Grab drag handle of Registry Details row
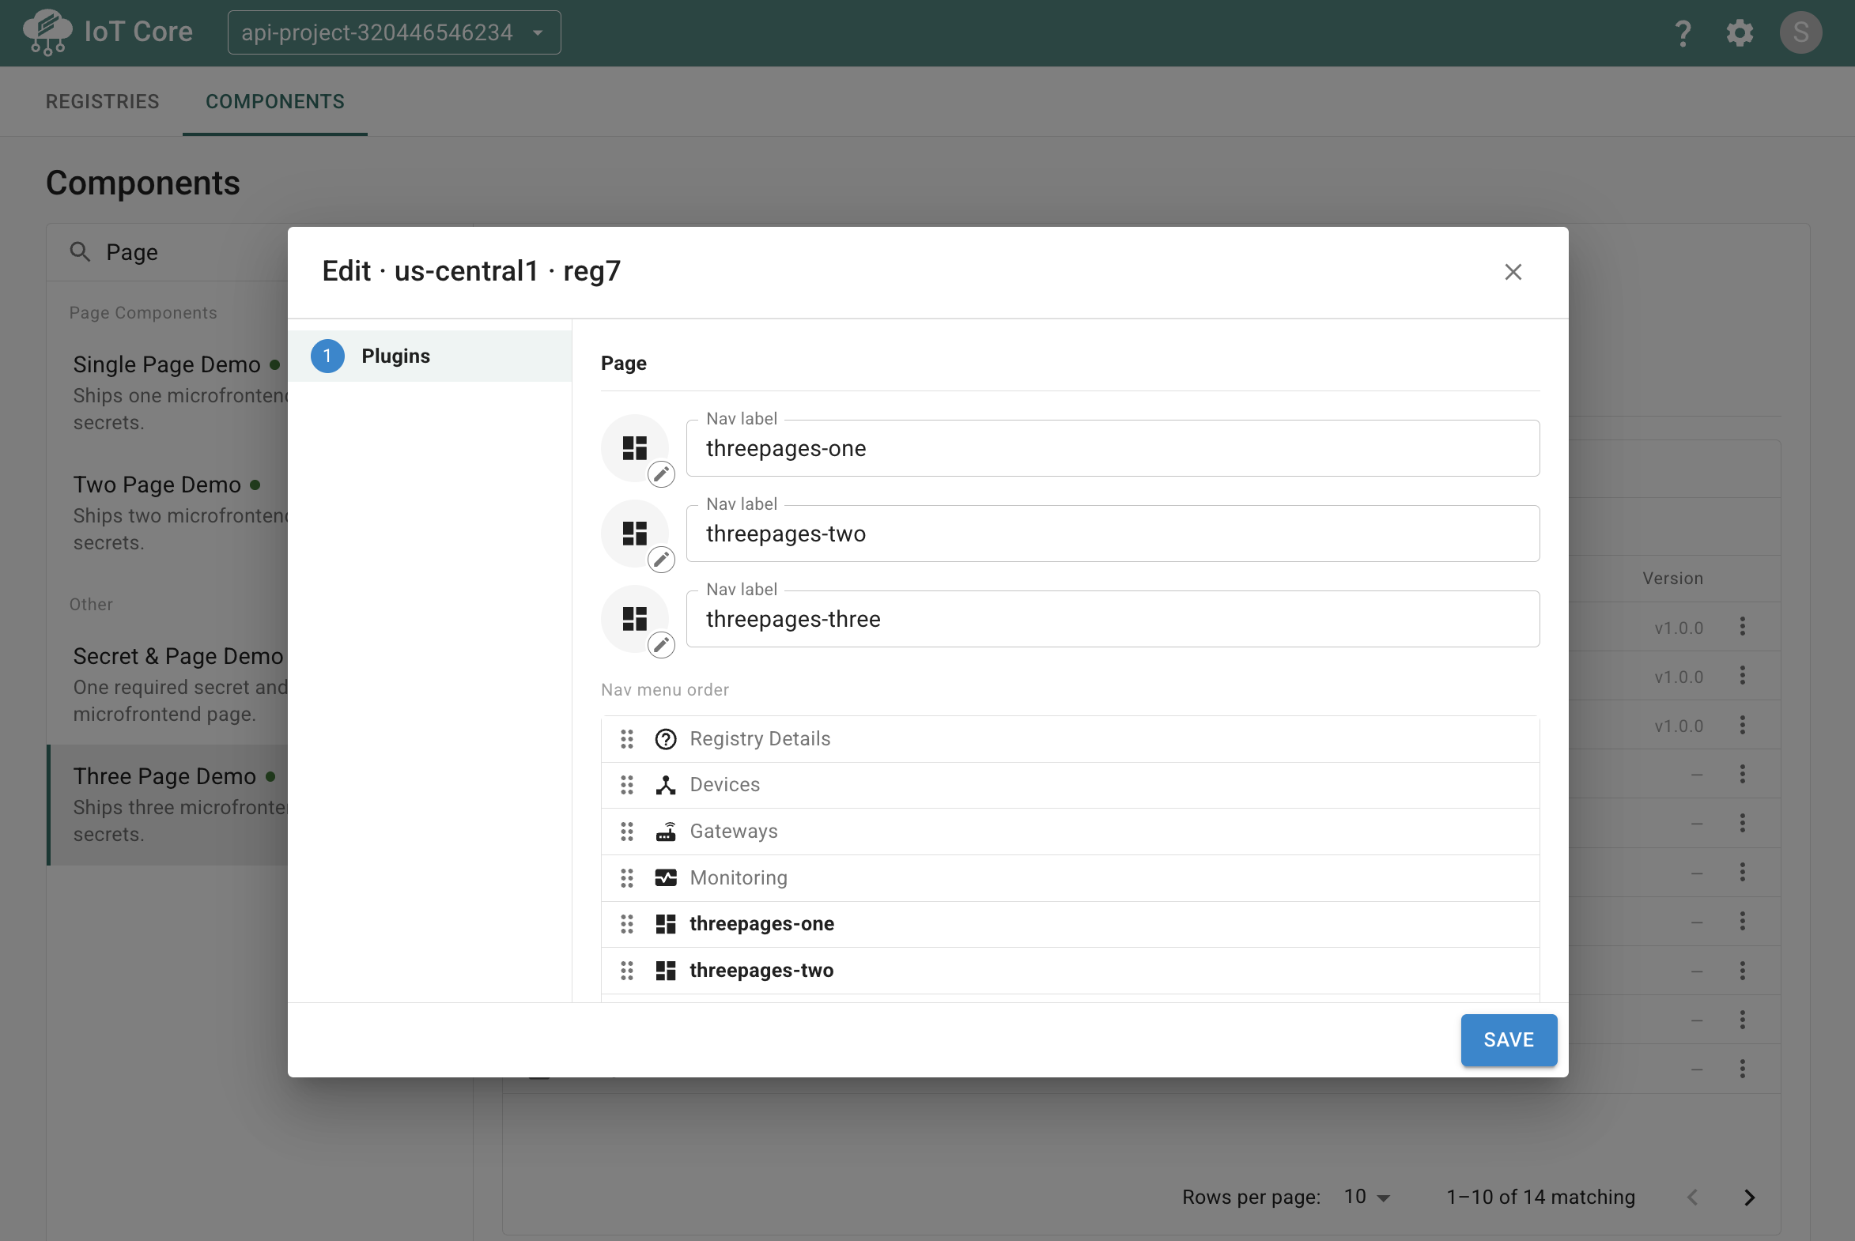This screenshot has width=1855, height=1241. (627, 739)
